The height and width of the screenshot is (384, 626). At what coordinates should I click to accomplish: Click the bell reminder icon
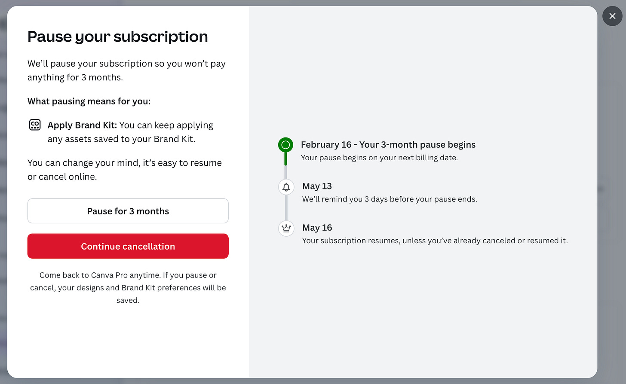click(x=286, y=187)
